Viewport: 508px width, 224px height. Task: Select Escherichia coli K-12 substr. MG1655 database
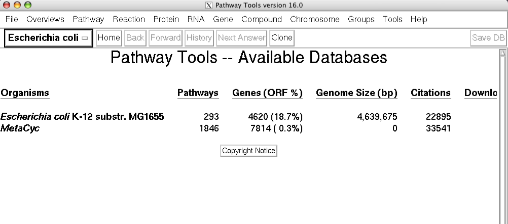pyautogui.click(x=82, y=117)
